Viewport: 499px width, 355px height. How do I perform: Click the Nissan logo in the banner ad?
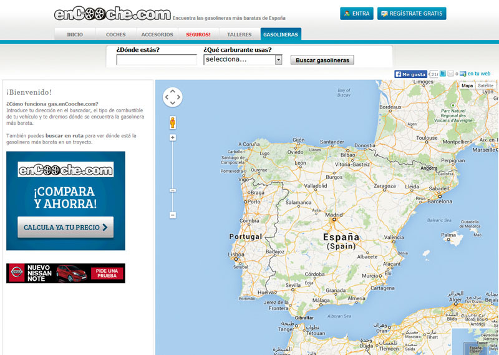[17, 273]
